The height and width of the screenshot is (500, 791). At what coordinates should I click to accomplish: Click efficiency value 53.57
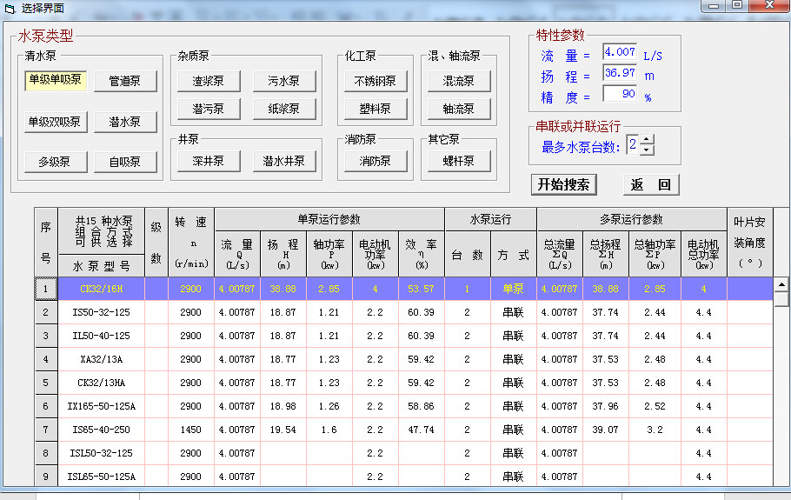tap(422, 289)
